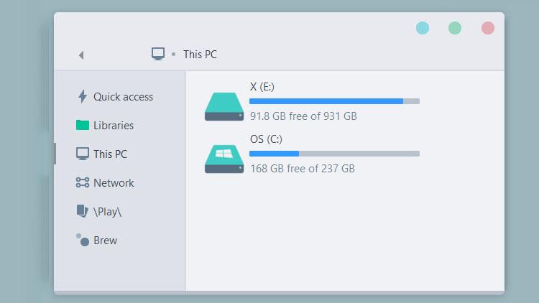Go back with the left arrow
The height and width of the screenshot is (303, 539).
coord(81,55)
